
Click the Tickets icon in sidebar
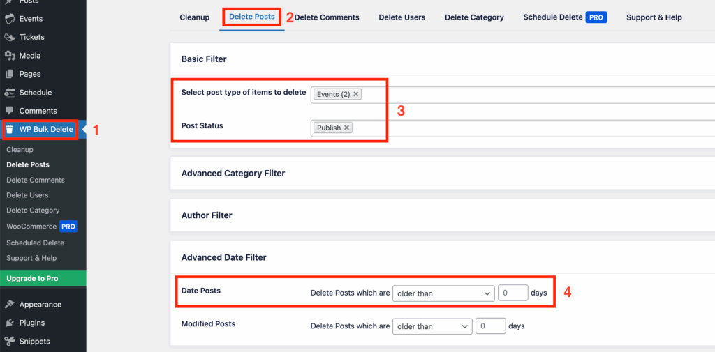click(10, 38)
